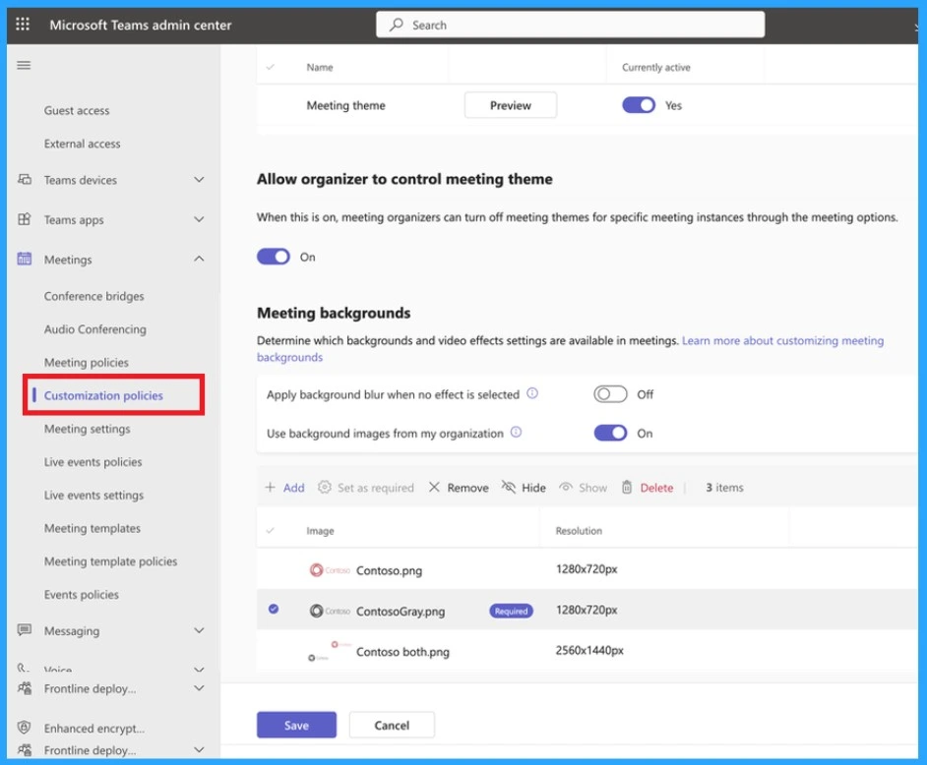
Task: Select Customization policies in sidebar
Action: 103,395
